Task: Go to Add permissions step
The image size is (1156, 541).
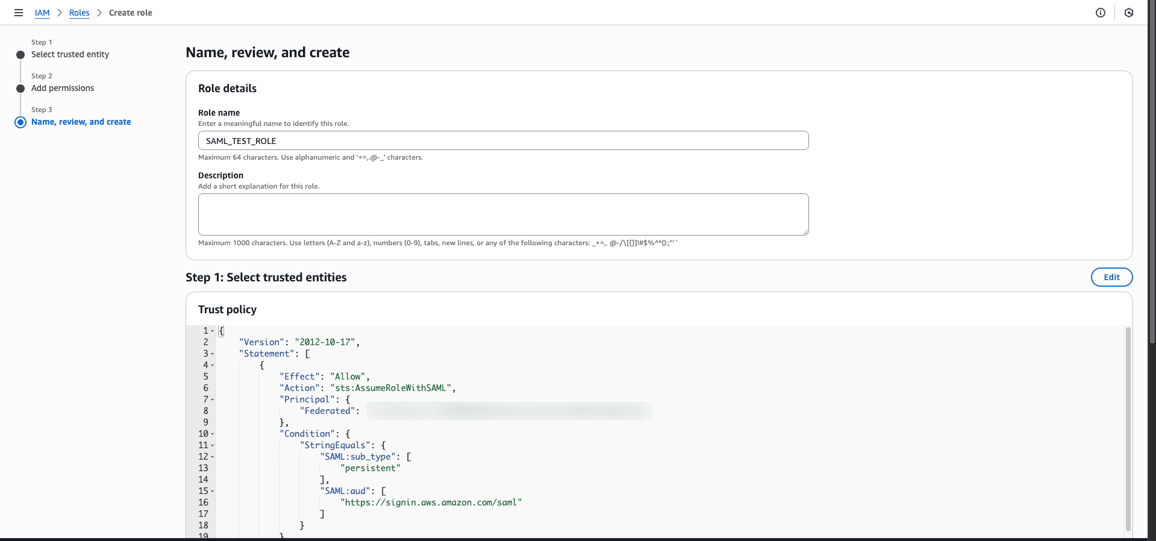Action: [x=63, y=88]
